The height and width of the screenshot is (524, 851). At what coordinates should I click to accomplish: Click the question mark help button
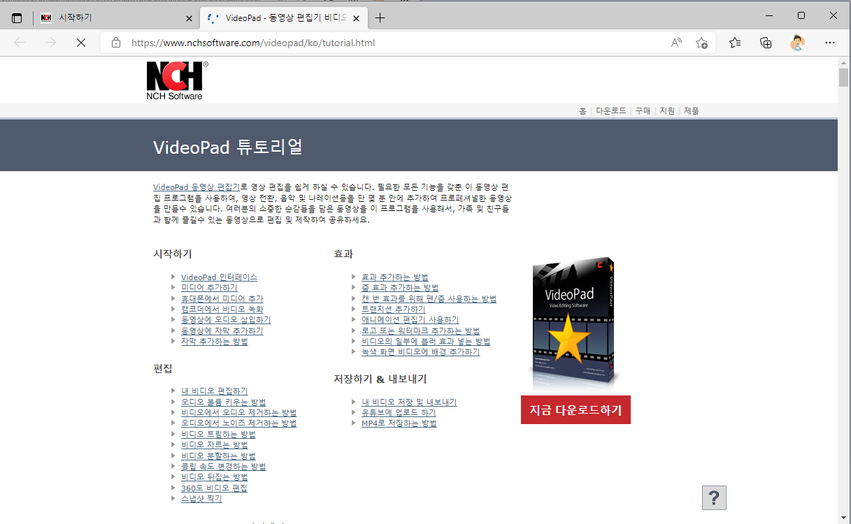[714, 497]
